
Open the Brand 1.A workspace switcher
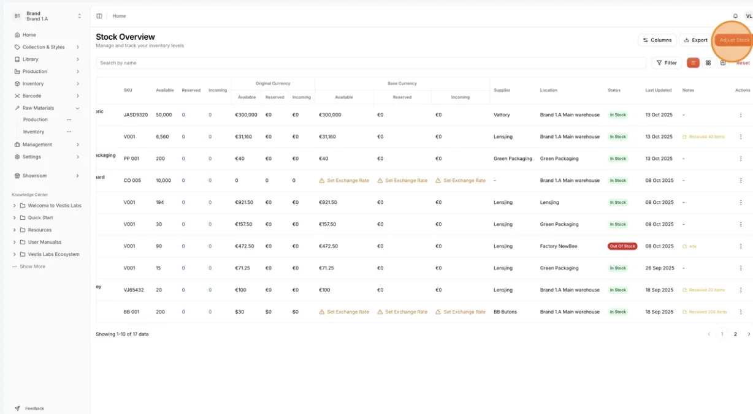(x=48, y=16)
